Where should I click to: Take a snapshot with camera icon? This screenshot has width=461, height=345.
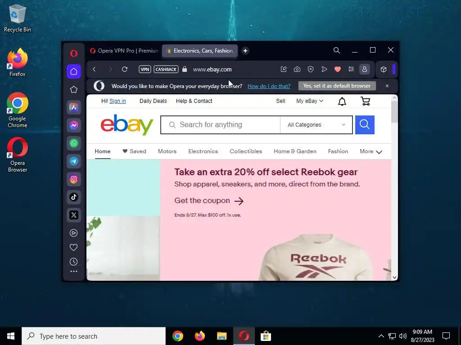(297, 69)
